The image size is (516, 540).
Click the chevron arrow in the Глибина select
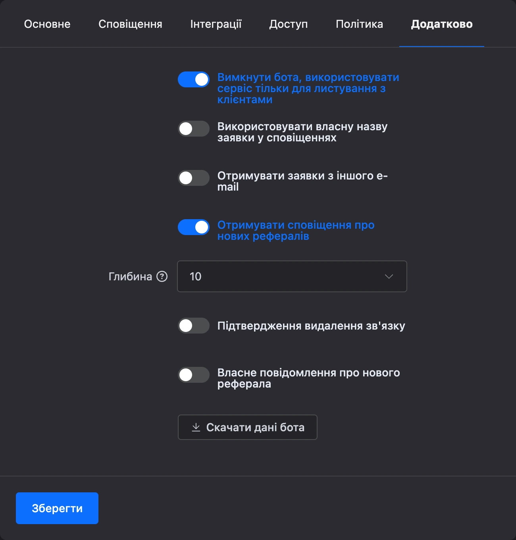pos(389,276)
